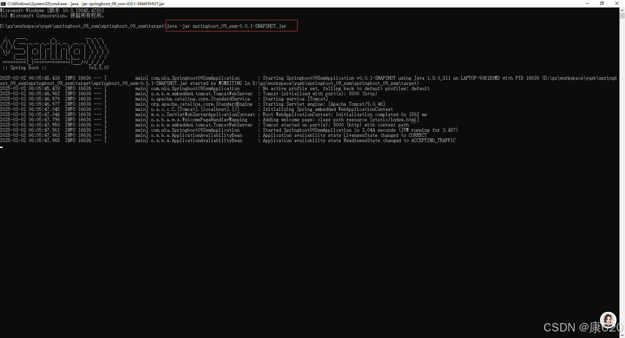Click Tomcat started on port(s): 8000 line

(x=208, y=125)
